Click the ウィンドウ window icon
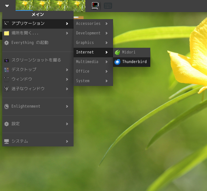Image resolution: width=207 pixels, height=191 pixels. 6,80
